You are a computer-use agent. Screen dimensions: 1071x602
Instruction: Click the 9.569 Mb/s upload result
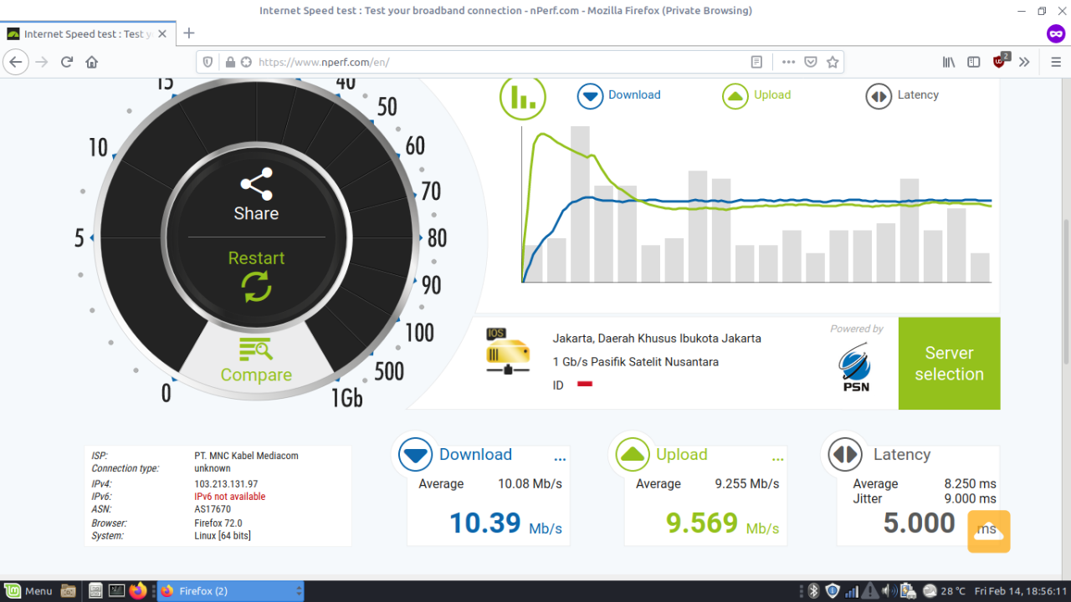pyautogui.click(x=722, y=523)
